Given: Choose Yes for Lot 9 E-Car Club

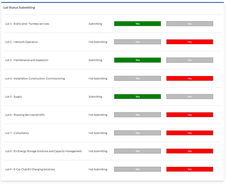Looking at the screenshot, I should pyautogui.click(x=137, y=169).
